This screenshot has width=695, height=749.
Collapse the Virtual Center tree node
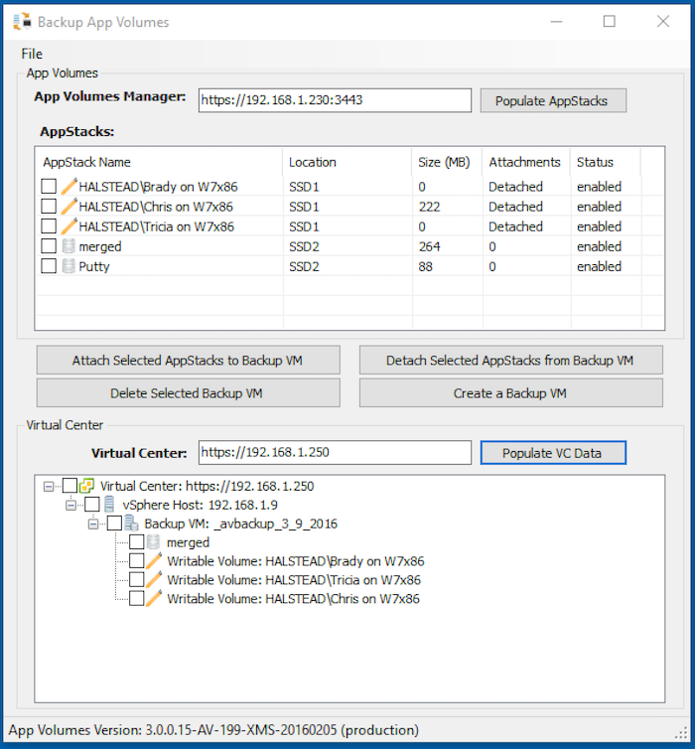tap(49, 486)
